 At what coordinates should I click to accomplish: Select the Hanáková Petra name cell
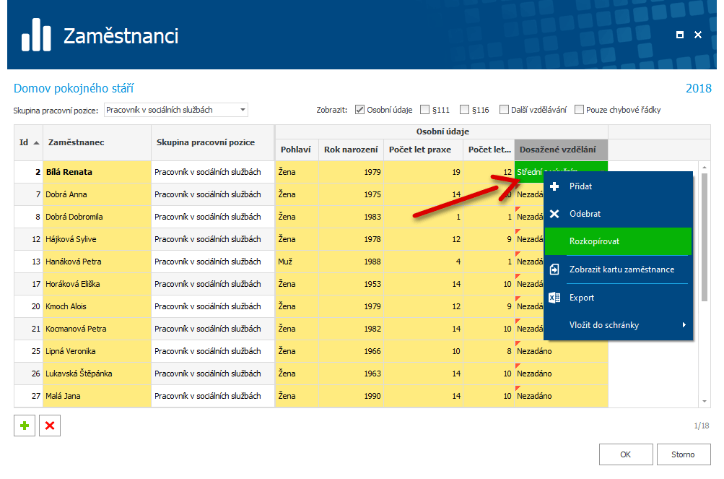[97, 262]
